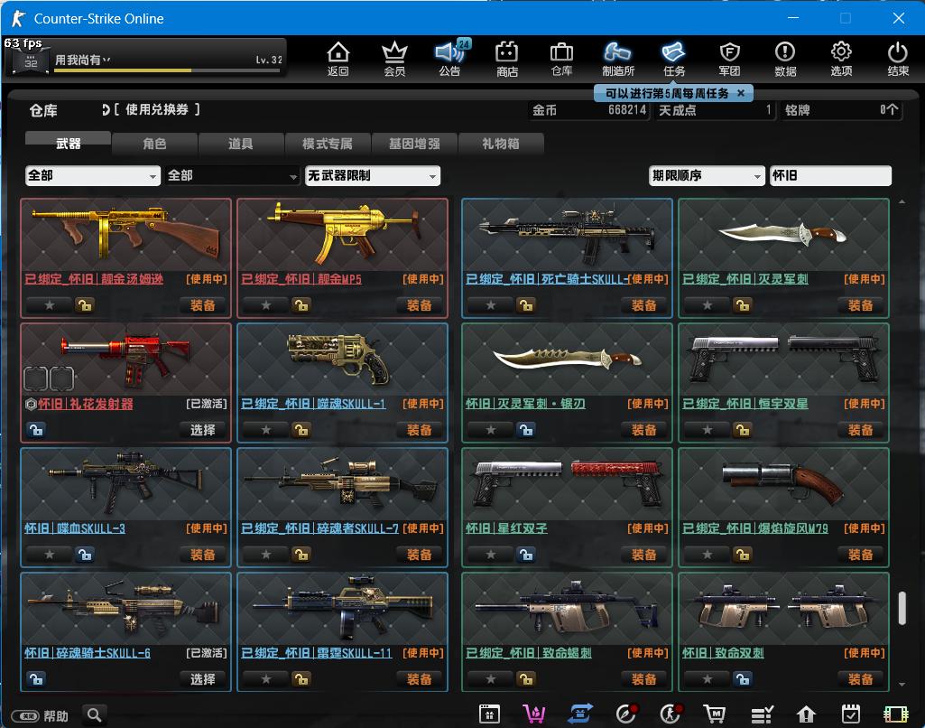
Task: Open the 选项 gear icon
Action: [x=841, y=59]
